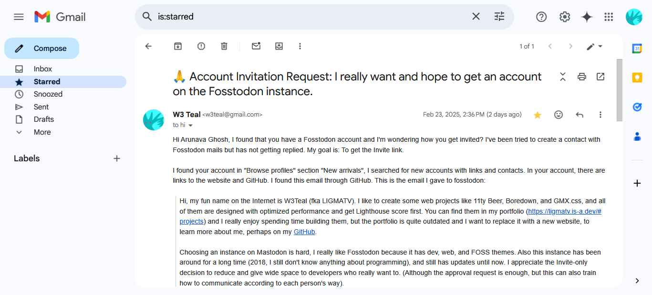The image size is (652, 295).
Task: Open the GitHub link in the email
Action: [x=304, y=232]
